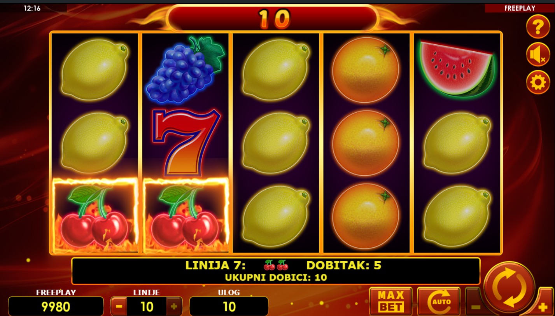
Task: Open the help question mark icon
Action: (538, 26)
